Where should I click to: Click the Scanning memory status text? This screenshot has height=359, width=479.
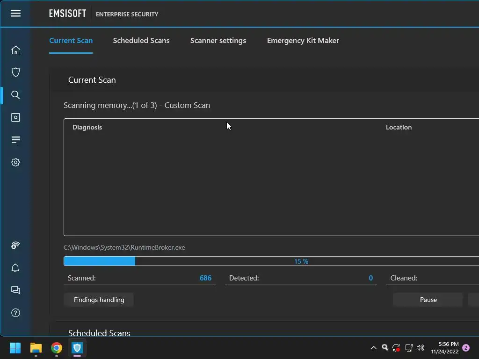(x=137, y=105)
